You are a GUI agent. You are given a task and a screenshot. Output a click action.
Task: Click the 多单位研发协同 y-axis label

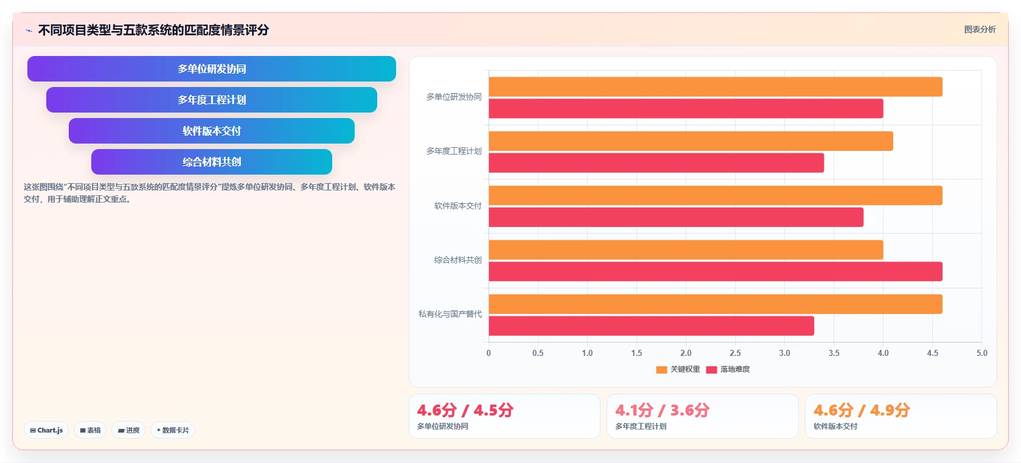(454, 97)
